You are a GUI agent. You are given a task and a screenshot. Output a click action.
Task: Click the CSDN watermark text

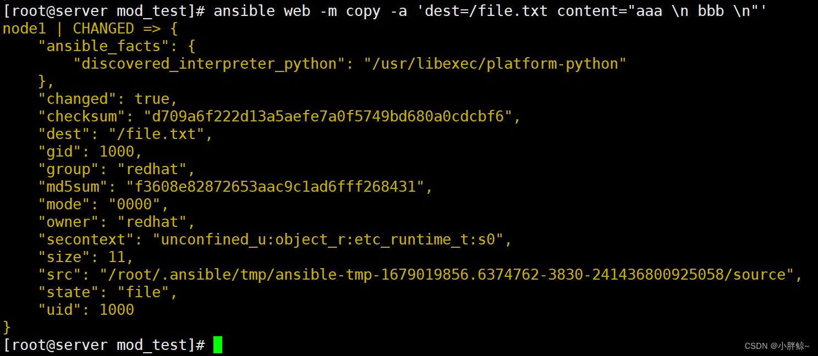777,346
